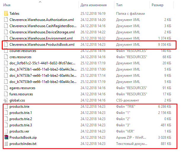Screen dimensions: 186x152
Task: Select file name Cleverence.Warehouse.DeviceStorage.xml
Action: pos(42,32)
